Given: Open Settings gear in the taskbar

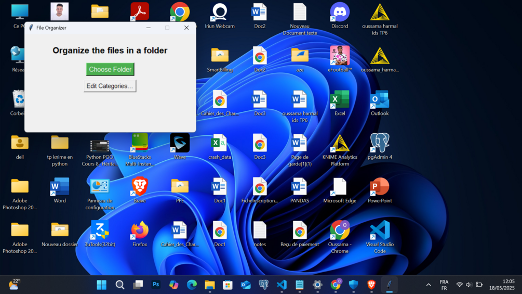Looking at the screenshot, I should [317, 285].
